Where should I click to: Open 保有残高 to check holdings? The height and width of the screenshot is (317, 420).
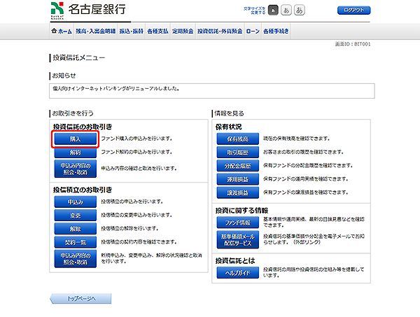(x=238, y=140)
